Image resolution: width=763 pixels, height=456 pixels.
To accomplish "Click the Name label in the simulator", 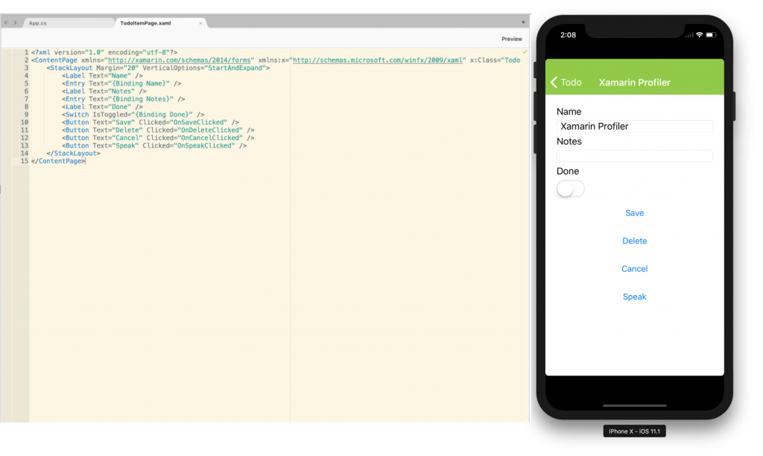I will tap(569, 112).
